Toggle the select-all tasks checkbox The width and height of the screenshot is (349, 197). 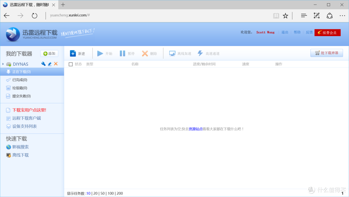(x=71, y=64)
